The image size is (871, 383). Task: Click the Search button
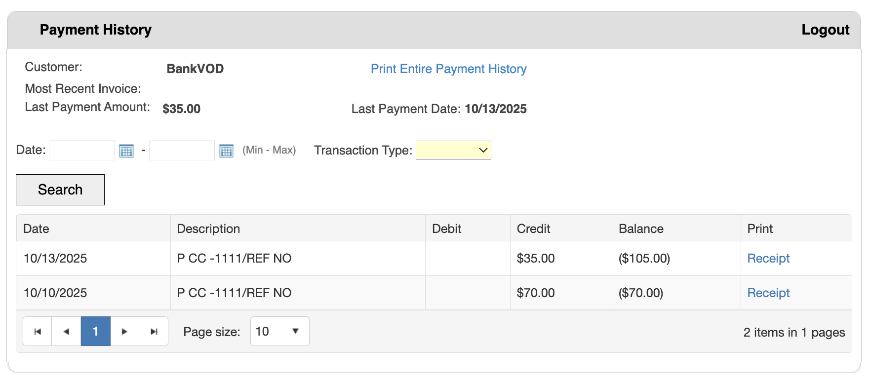point(60,190)
